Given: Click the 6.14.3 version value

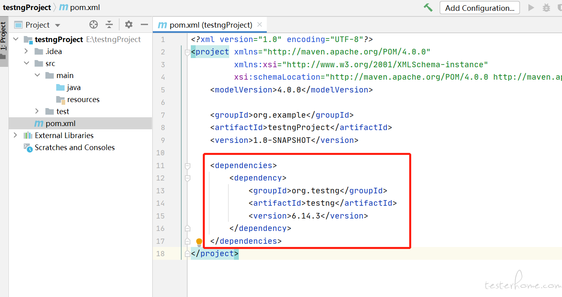Looking at the screenshot, I should tap(306, 216).
